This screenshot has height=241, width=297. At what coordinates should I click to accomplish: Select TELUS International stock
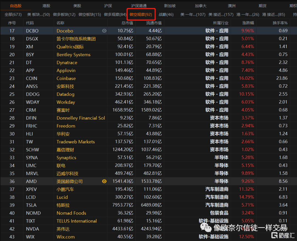77,221
